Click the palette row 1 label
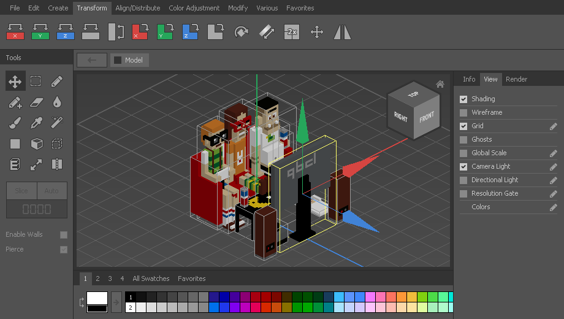 coord(131,297)
